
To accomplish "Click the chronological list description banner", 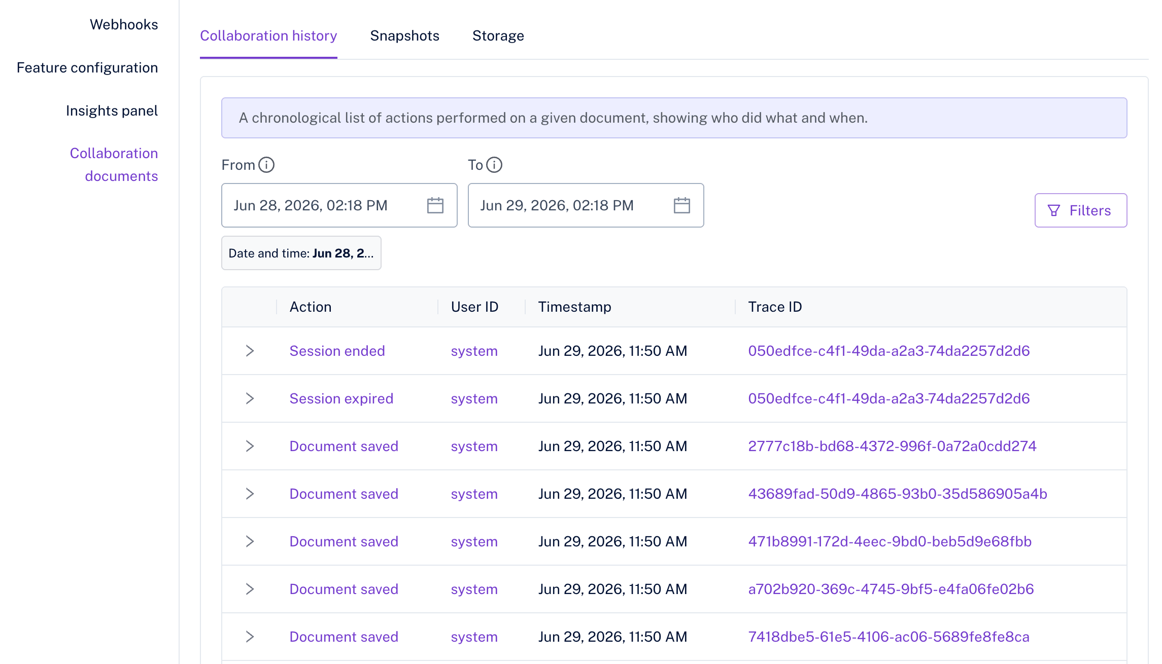I will pyautogui.click(x=674, y=118).
